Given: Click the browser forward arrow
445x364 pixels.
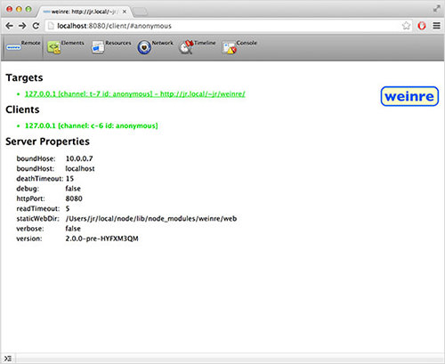Looking at the screenshot, I should click(22, 26).
